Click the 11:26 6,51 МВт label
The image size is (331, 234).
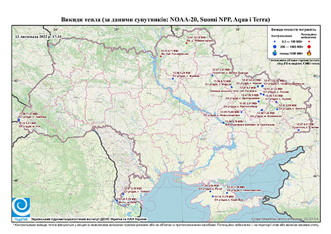tap(28, 123)
